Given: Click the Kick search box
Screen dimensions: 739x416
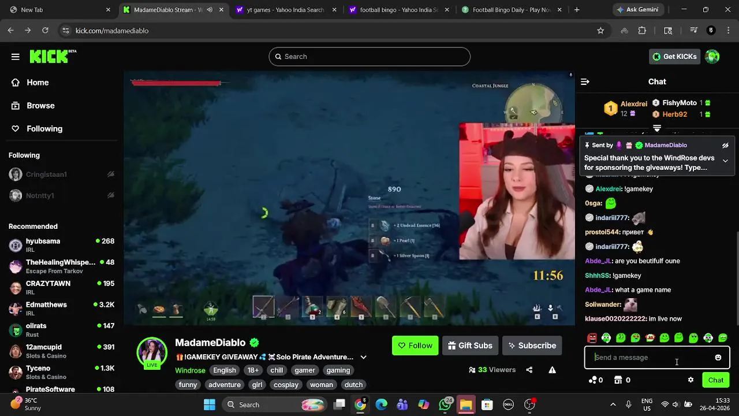Looking at the screenshot, I should [x=369, y=57].
